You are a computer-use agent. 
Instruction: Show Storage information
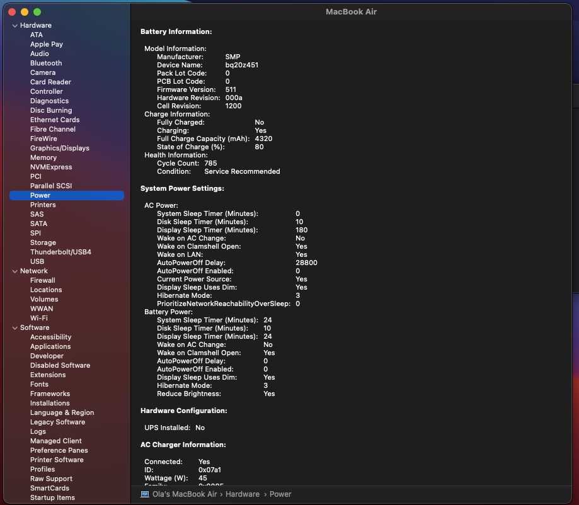pyautogui.click(x=43, y=242)
